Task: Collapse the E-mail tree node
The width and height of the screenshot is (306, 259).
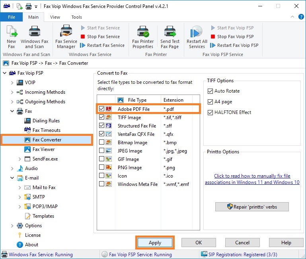Action: click(x=12, y=178)
